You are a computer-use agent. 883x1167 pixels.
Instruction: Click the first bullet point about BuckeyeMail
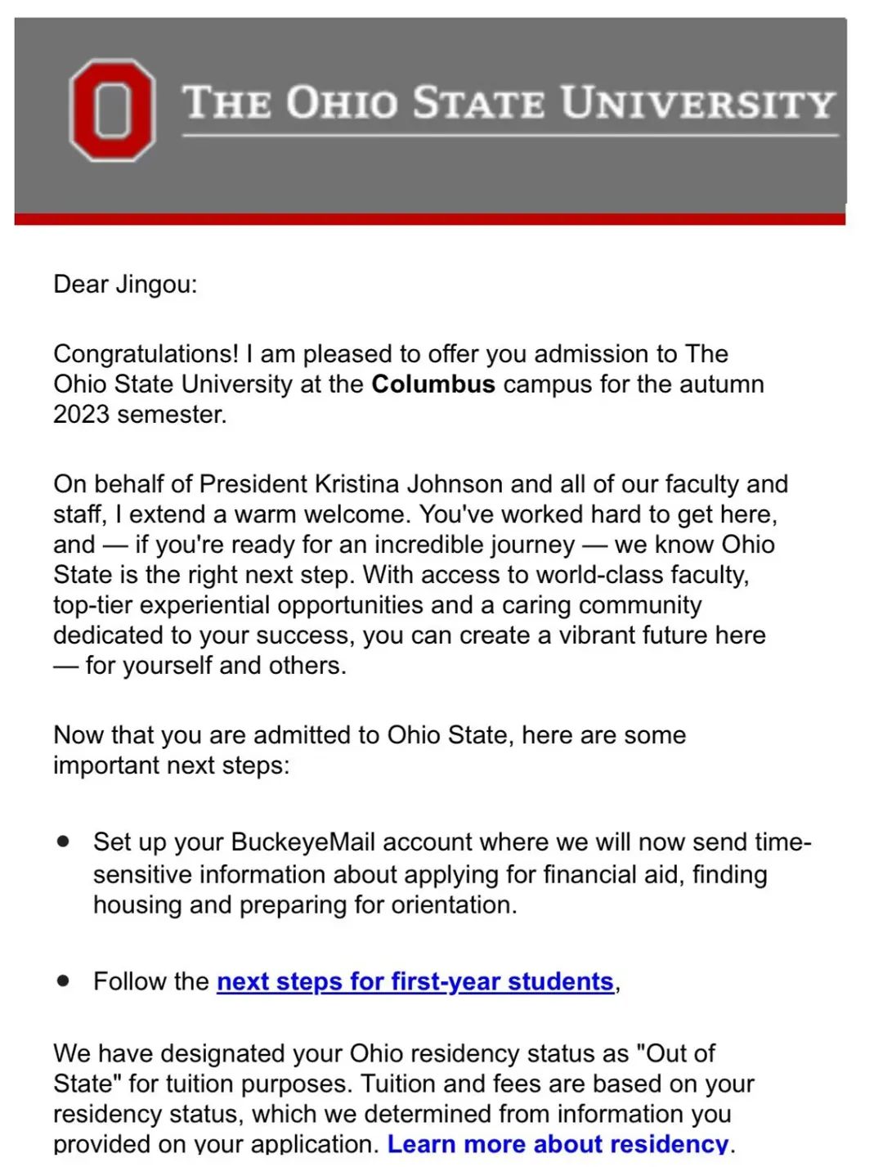pos(63,842)
